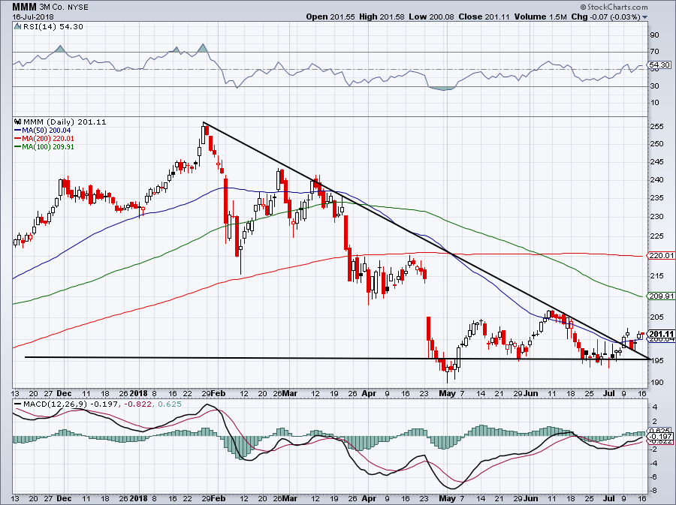This screenshot has height=505, width=676.
Task: Click the 'Open 201.55' header value
Action: 330,17
